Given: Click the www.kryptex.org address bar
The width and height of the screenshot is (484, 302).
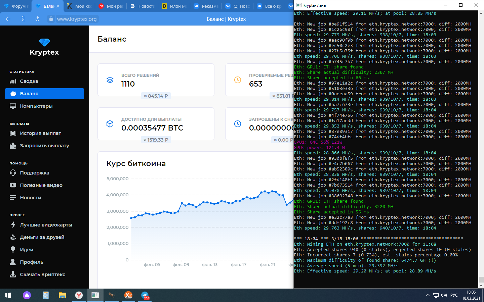Looking at the screenshot, I should point(77,19).
